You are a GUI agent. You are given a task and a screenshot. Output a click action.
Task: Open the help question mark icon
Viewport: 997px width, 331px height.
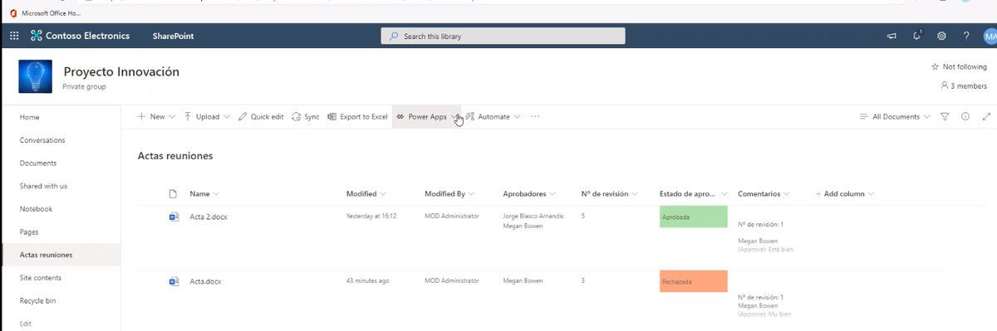coord(965,36)
